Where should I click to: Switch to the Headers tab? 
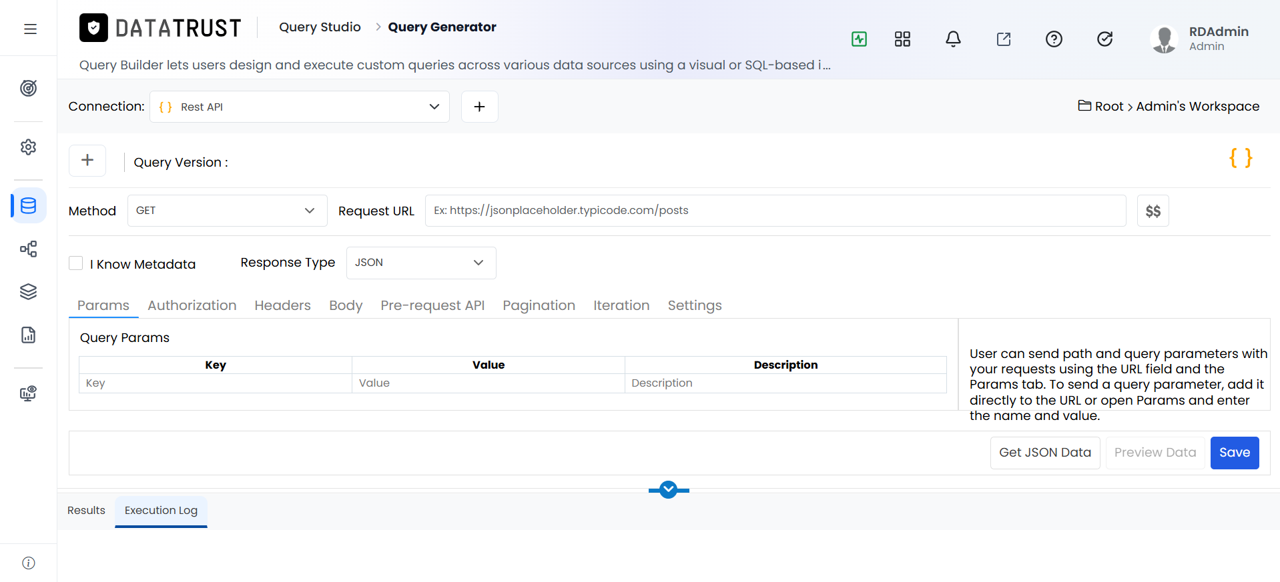(x=283, y=305)
